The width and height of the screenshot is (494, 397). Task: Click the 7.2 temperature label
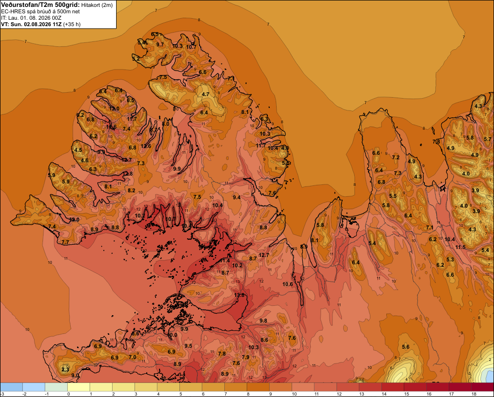[396, 157]
